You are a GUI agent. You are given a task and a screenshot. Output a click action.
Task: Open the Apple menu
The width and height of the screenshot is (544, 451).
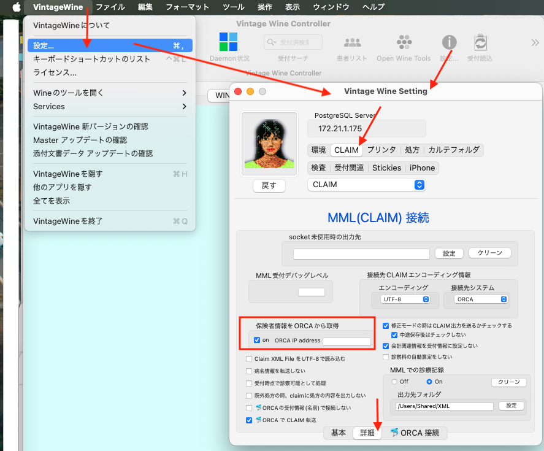[12, 7]
